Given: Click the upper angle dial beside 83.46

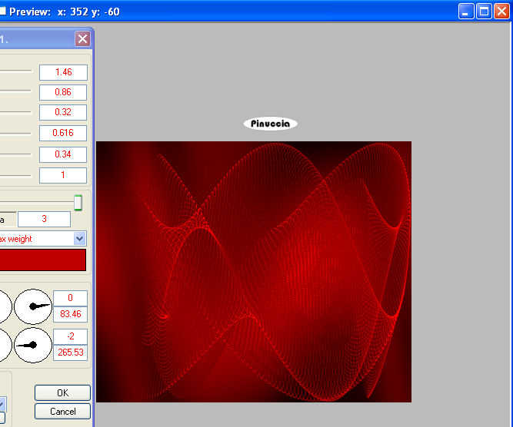Looking at the screenshot, I should tap(33, 306).
